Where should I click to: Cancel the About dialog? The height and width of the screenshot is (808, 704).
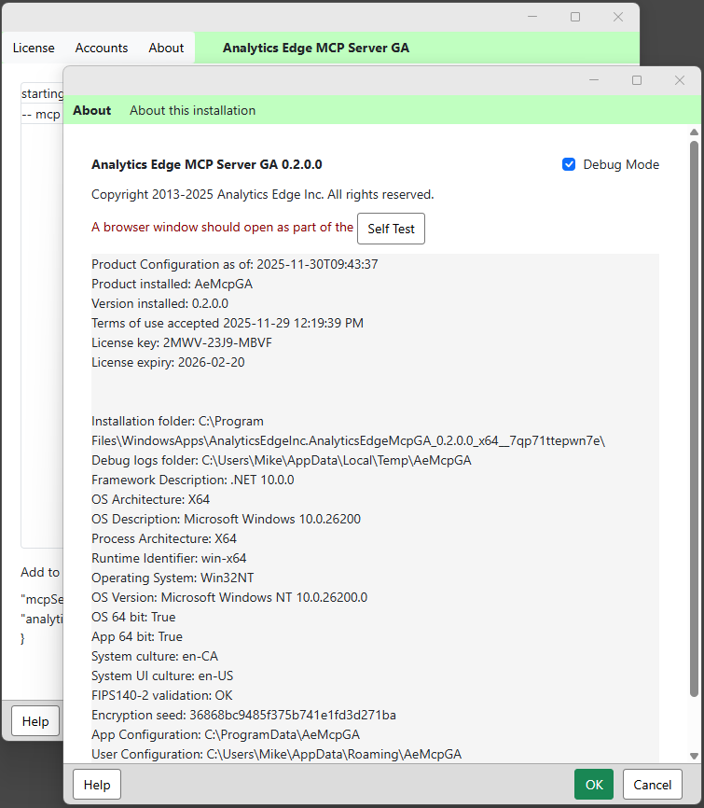653,785
